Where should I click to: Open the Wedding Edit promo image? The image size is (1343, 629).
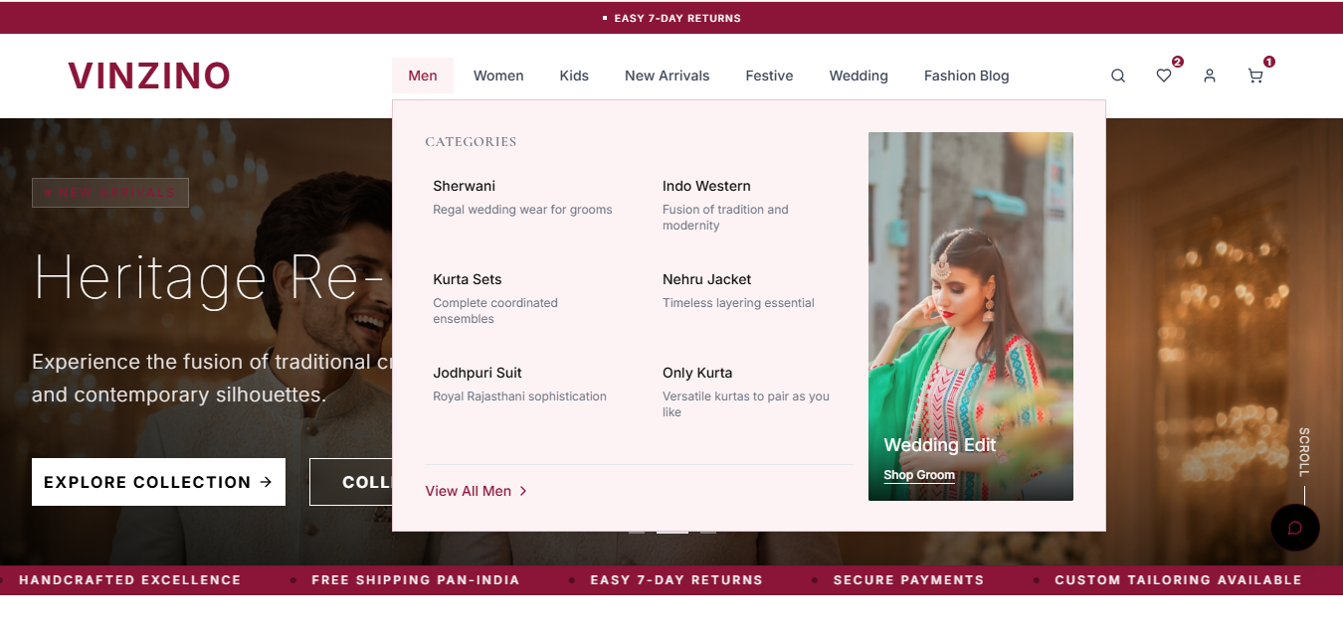(x=971, y=316)
